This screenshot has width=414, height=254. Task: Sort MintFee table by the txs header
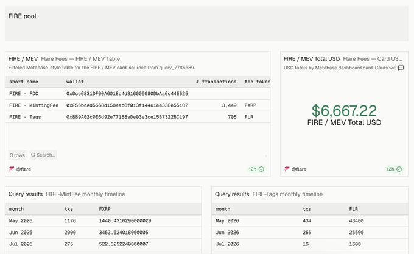click(x=69, y=209)
